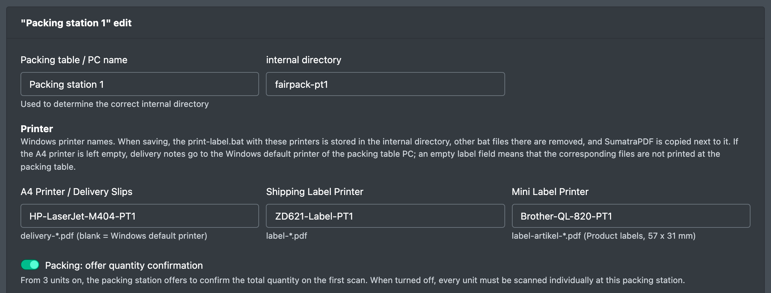Edit the A4 Printer / Delivery Slips field
771x293 pixels.
(x=139, y=216)
